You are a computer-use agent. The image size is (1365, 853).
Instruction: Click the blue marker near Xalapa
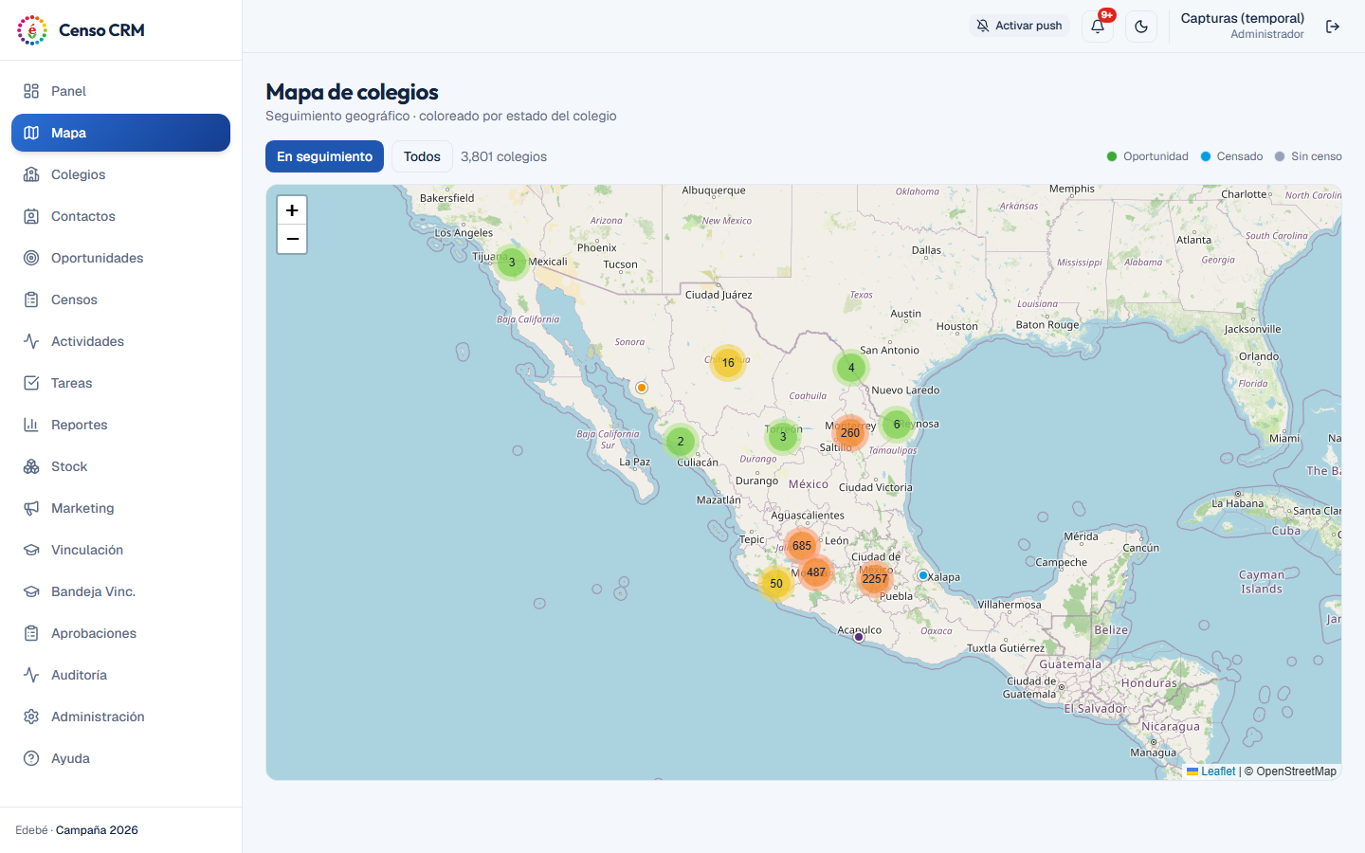[923, 575]
